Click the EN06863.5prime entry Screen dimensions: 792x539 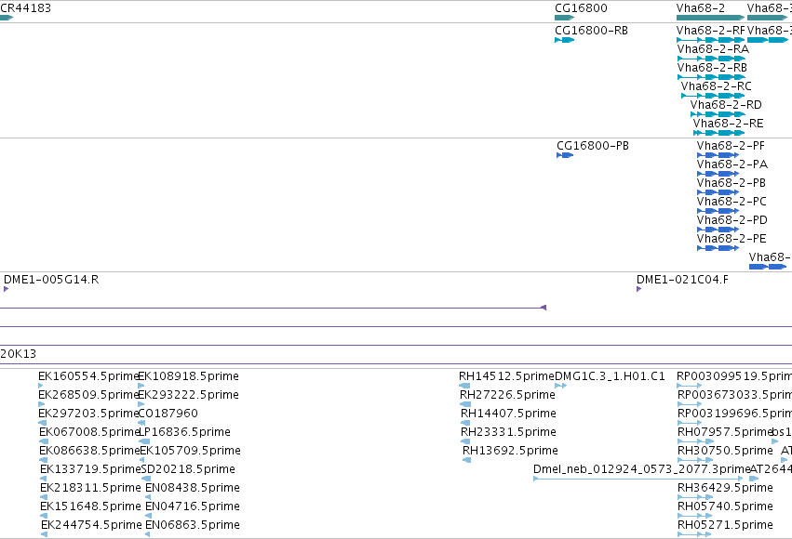pyautogui.click(x=147, y=534)
